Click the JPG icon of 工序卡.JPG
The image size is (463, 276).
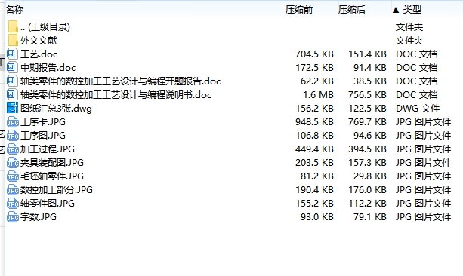[13, 122]
